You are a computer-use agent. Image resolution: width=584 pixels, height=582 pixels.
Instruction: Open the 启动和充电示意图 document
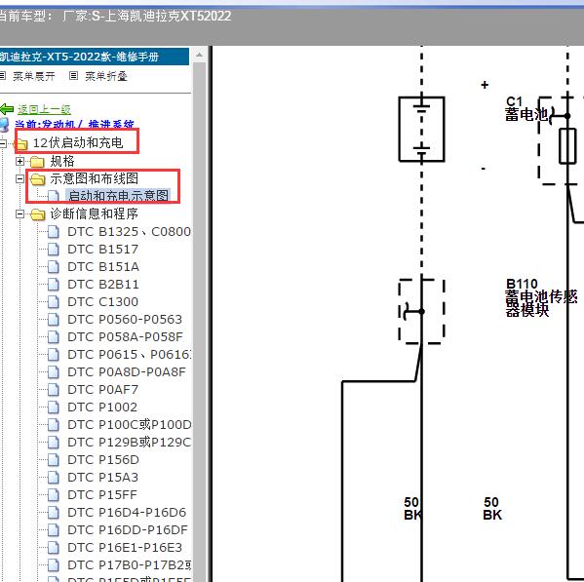(x=118, y=195)
